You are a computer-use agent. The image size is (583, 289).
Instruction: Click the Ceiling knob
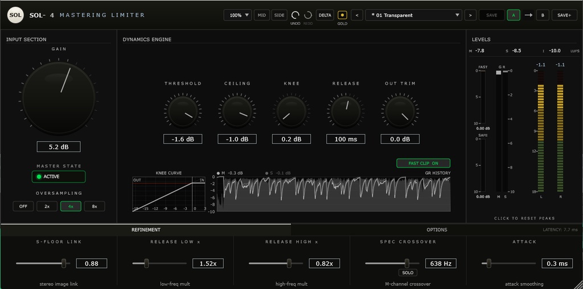237,112
